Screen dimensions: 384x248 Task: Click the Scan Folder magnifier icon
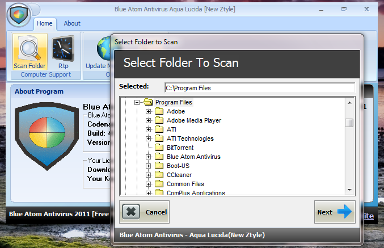click(x=29, y=48)
